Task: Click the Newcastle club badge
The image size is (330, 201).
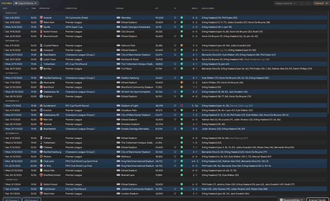Action: (41, 83)
